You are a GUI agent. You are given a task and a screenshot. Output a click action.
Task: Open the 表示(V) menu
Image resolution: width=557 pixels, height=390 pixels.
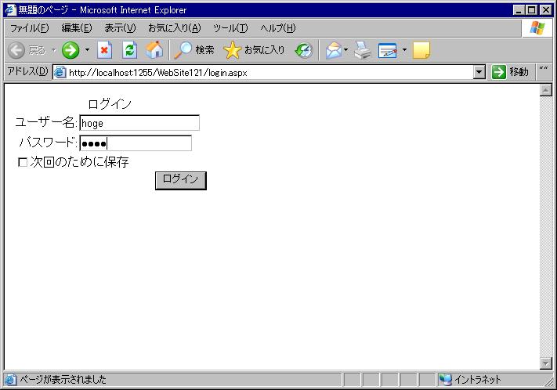click(120, 28)
